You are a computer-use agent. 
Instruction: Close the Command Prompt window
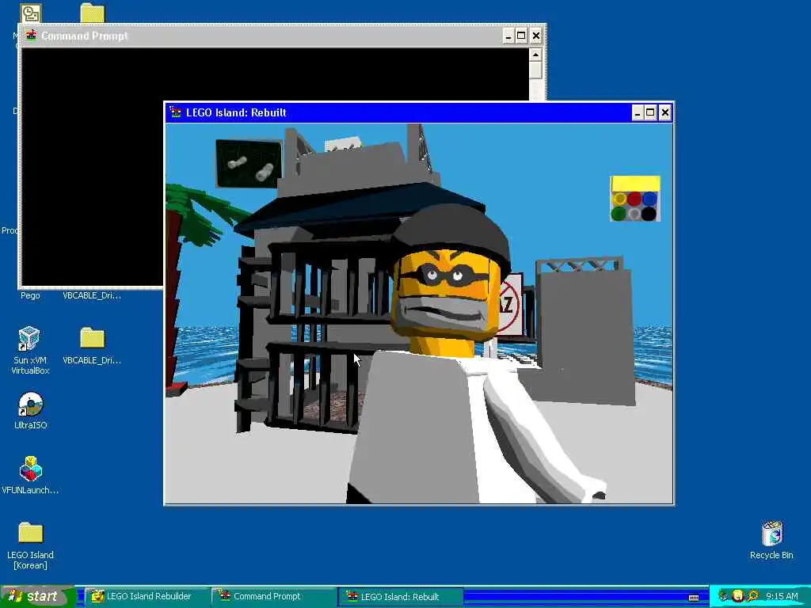point(536,36)
